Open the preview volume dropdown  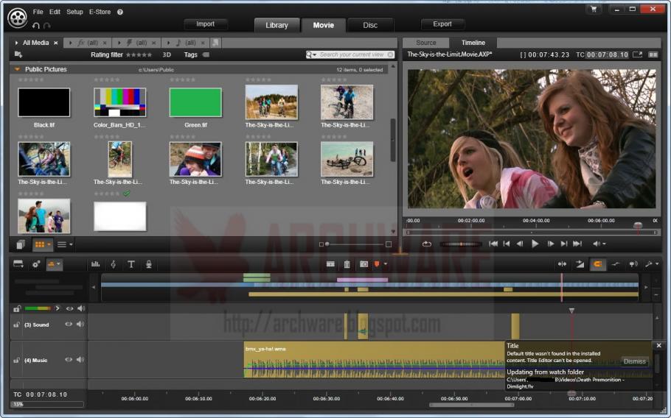[604, 244]
